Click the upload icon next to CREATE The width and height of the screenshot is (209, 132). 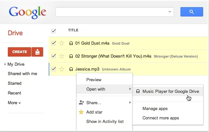click(37, 52)
